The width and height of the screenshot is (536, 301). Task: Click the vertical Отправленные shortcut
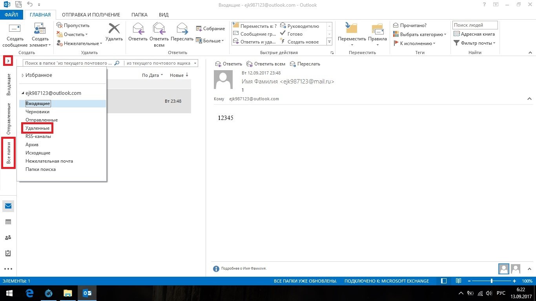click(9, 119)
